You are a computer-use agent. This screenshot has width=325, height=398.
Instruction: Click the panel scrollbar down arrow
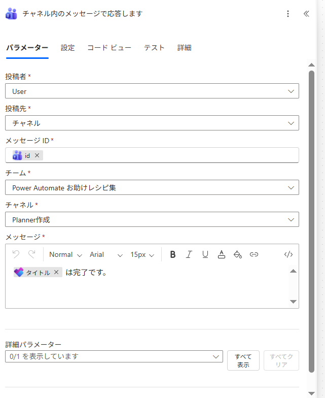pos(311,394)
